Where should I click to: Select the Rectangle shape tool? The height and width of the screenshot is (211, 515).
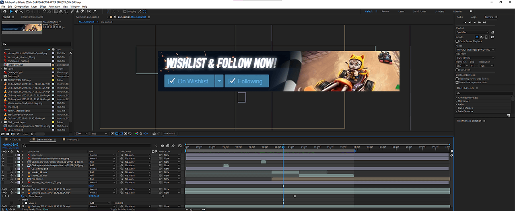coord(56,11)
